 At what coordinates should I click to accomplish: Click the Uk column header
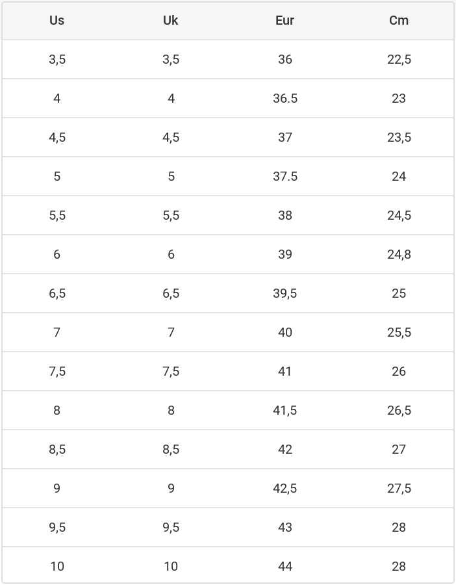(171, 20)
